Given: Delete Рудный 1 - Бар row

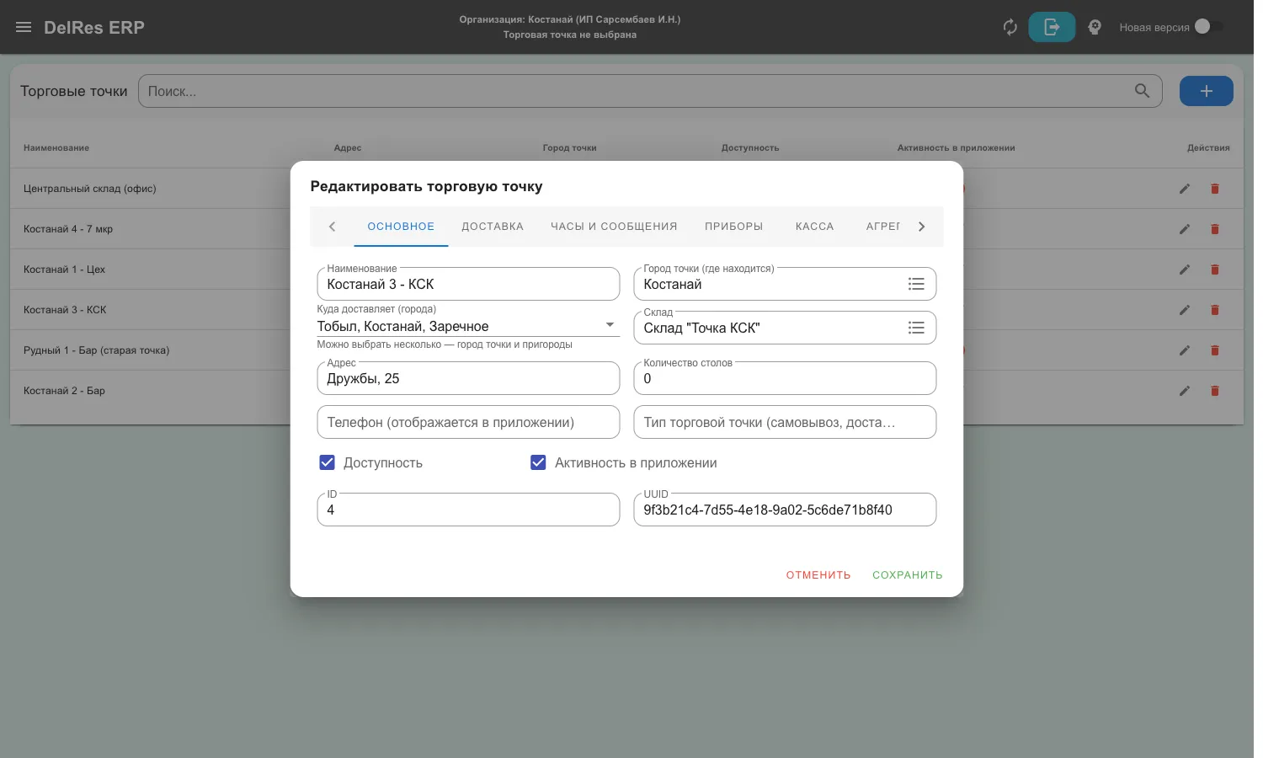Looking at the screenshot, I should click(1215, 350).
